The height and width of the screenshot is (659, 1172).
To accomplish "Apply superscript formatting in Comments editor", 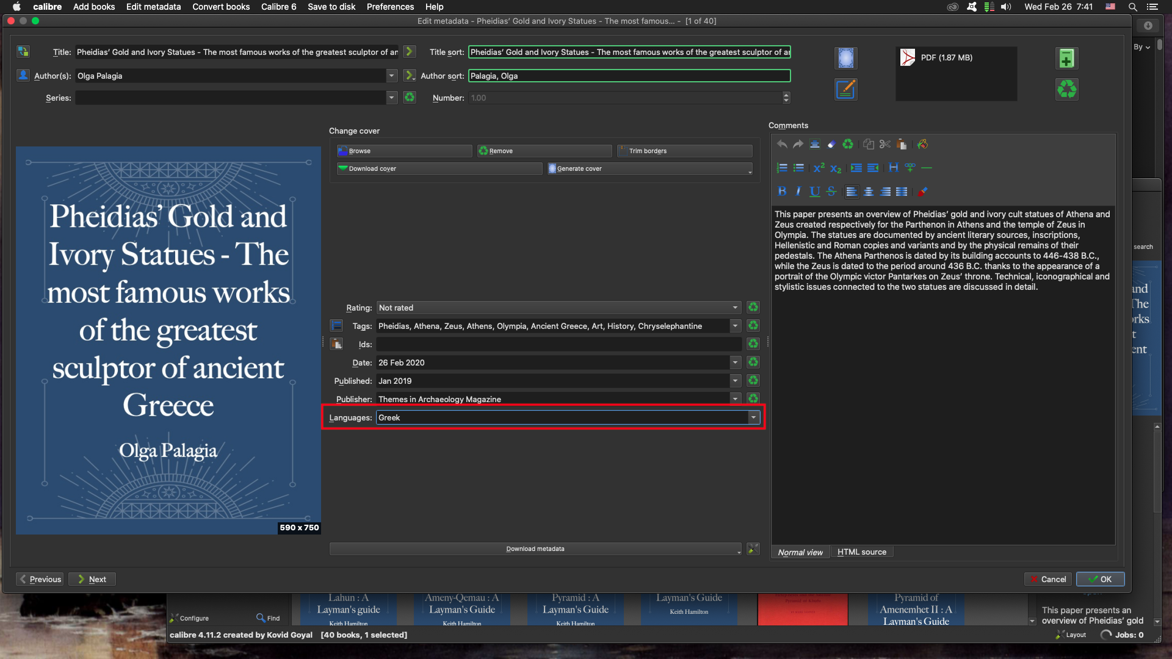I will (819, 168).
